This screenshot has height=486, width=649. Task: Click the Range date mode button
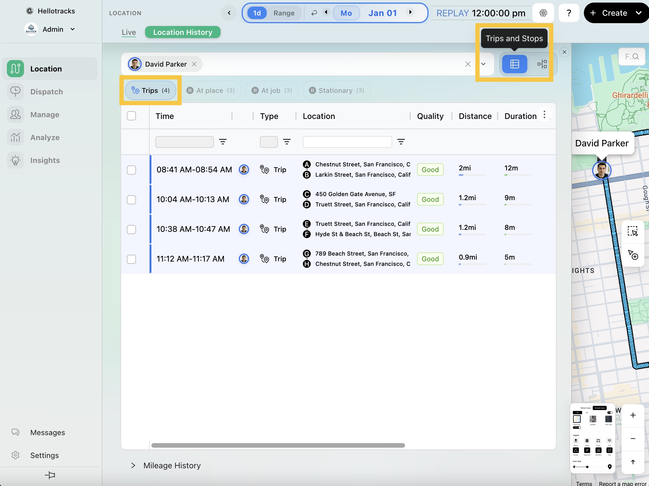[284, 13]
